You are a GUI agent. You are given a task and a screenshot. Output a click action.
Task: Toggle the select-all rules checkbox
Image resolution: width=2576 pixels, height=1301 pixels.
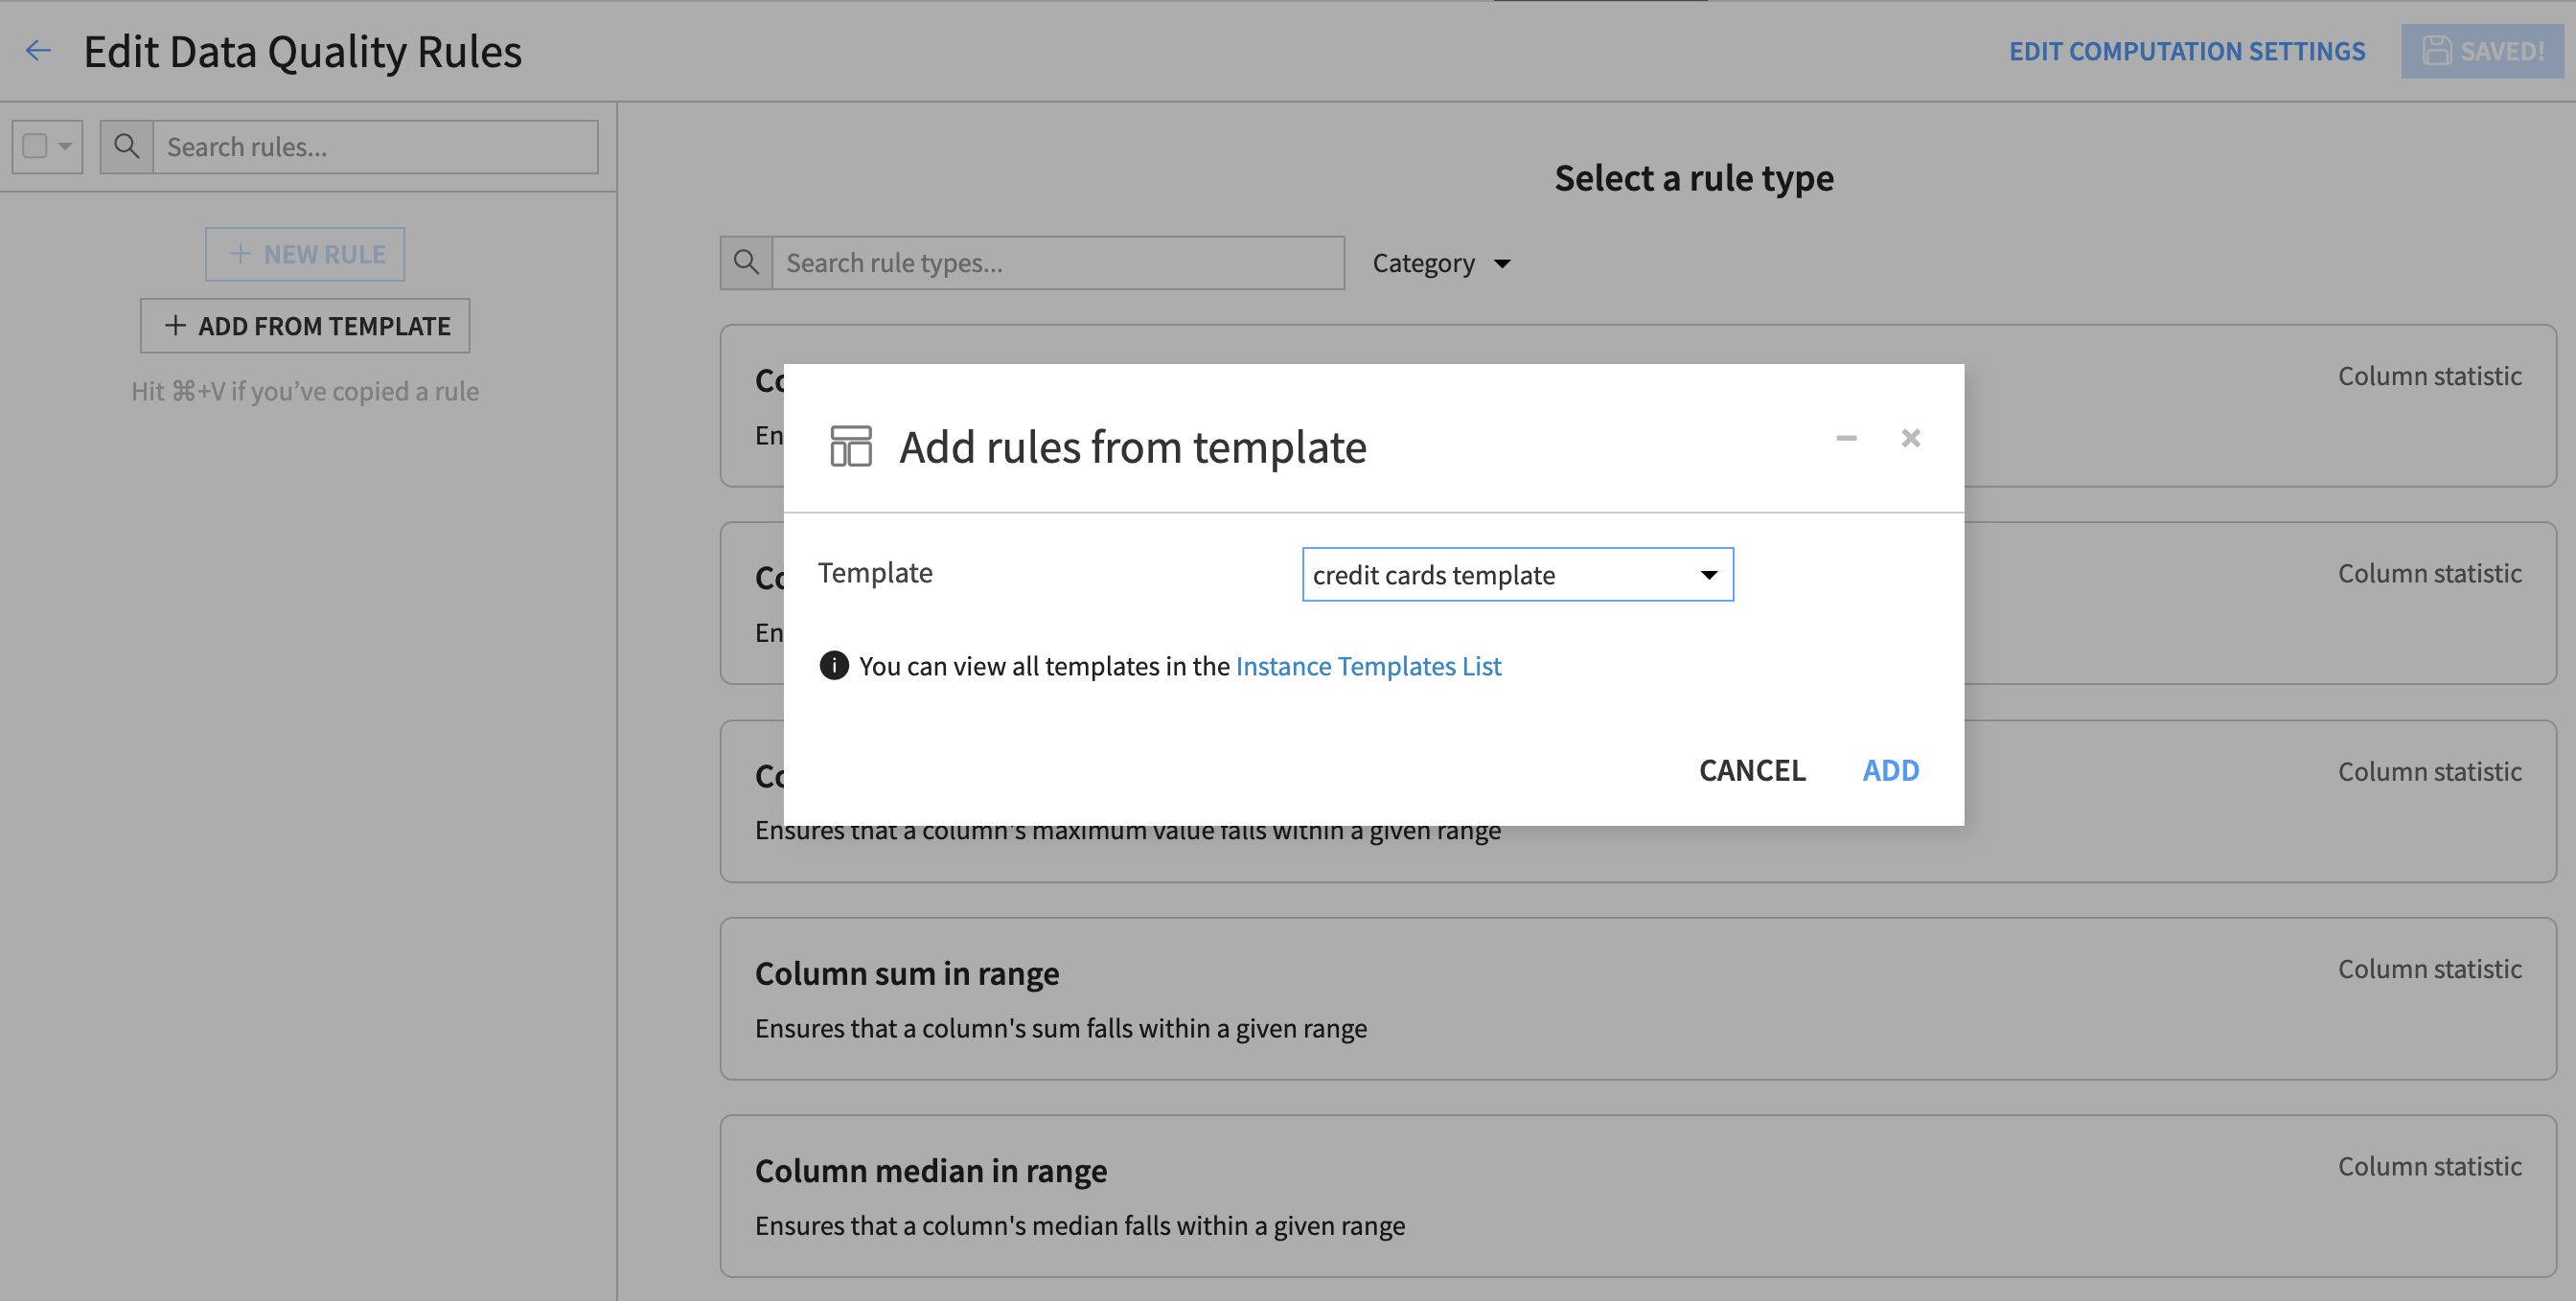pos(35,147)
